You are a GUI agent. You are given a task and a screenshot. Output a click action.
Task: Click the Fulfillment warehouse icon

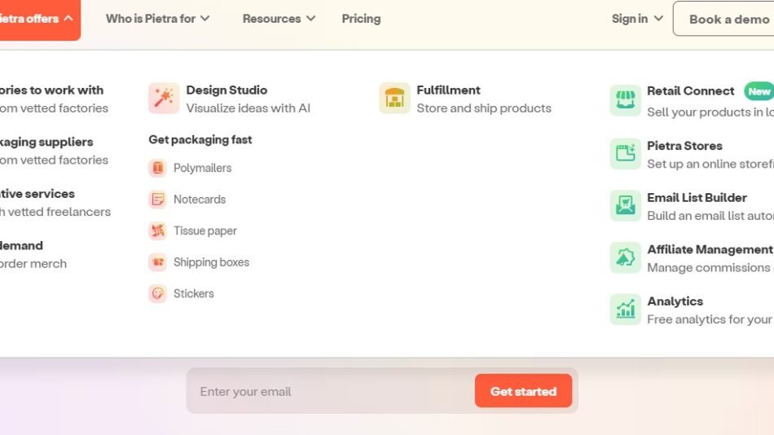(x=394, y=99)
